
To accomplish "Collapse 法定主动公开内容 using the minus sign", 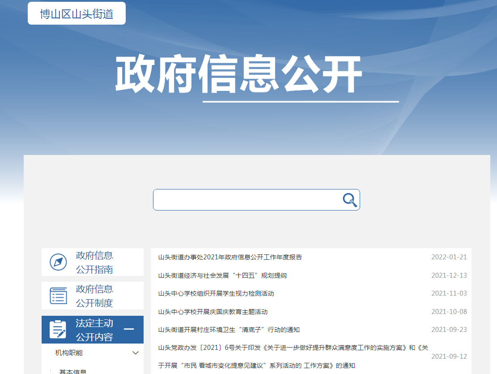I will [x=129, y=329].
